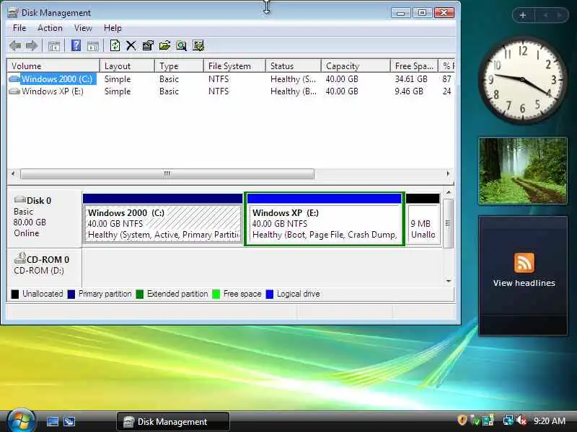Click the blue Logical drive swatch
The width and height of the screenshot is (577, 432).
coord(269,294)
